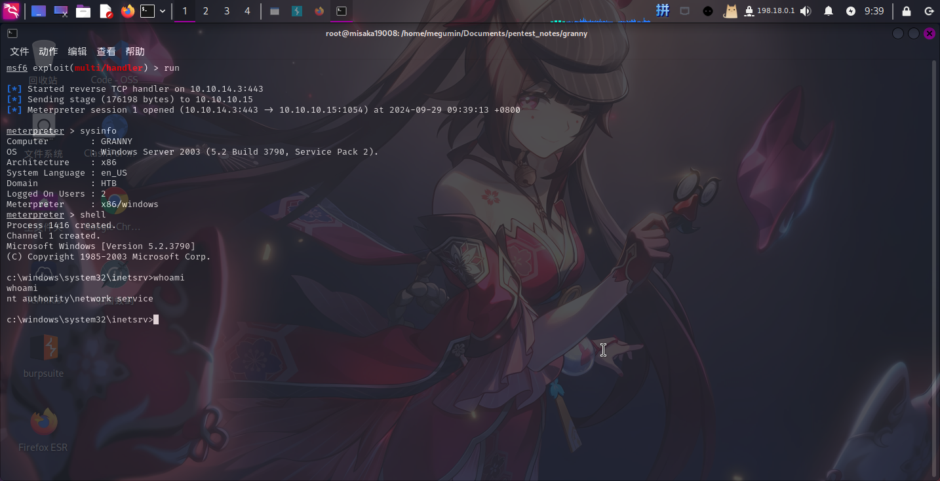Click the cat tray icon
Screen dimensions: 940x481
coord(730,11)
